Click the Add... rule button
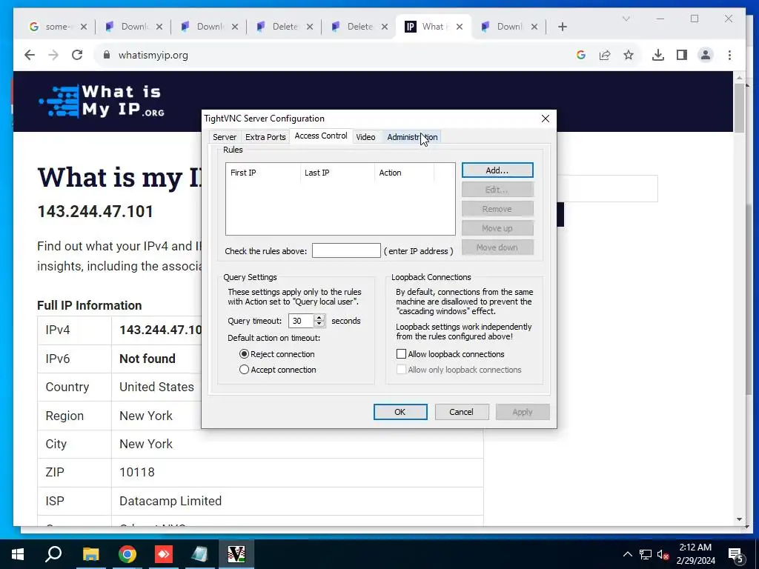This screenshot has height=569, width=759. [497, 170]
